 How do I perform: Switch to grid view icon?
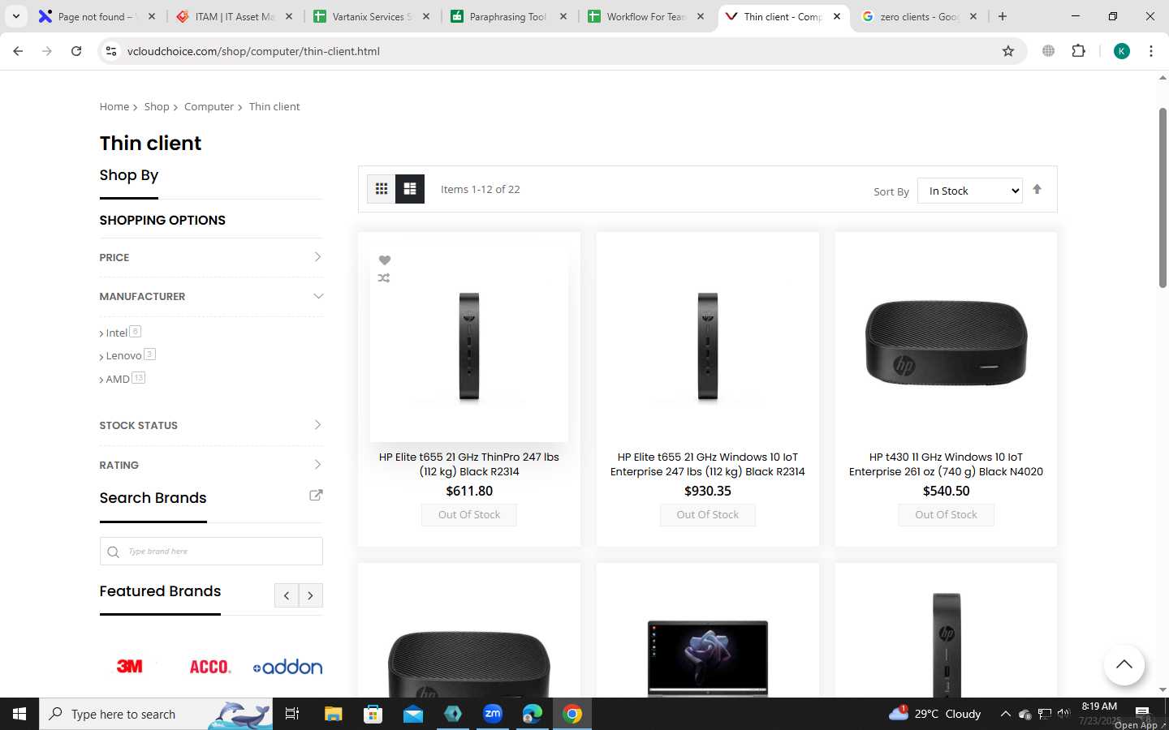point(381,189)
